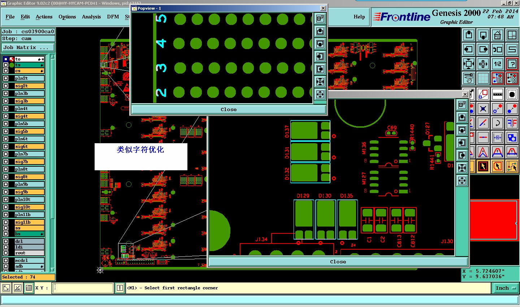Click pan left icon in Popview - 1
This screenshot has height=307, width=520.
coord(320,57)
